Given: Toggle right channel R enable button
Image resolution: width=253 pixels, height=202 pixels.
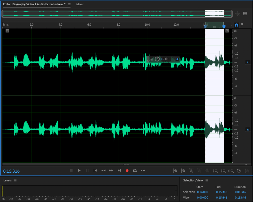Looking at the screenshot, I should (247, 129).
